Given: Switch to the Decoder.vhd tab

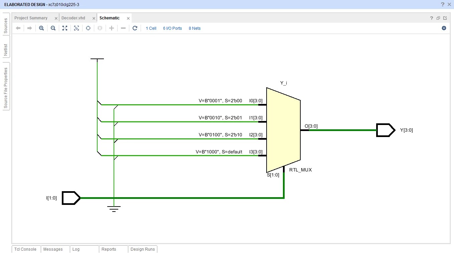Looking at the screenshot, I should [73, 18].
